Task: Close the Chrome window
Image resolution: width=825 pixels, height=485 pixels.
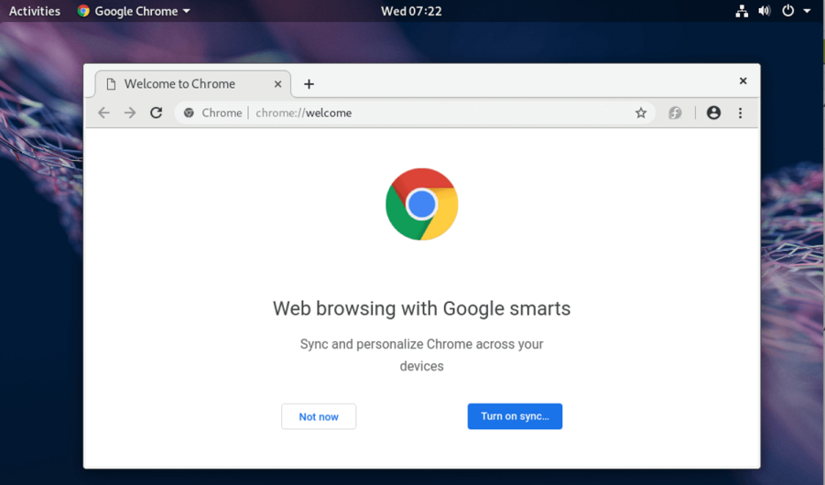Action: (x=743, y=81)
